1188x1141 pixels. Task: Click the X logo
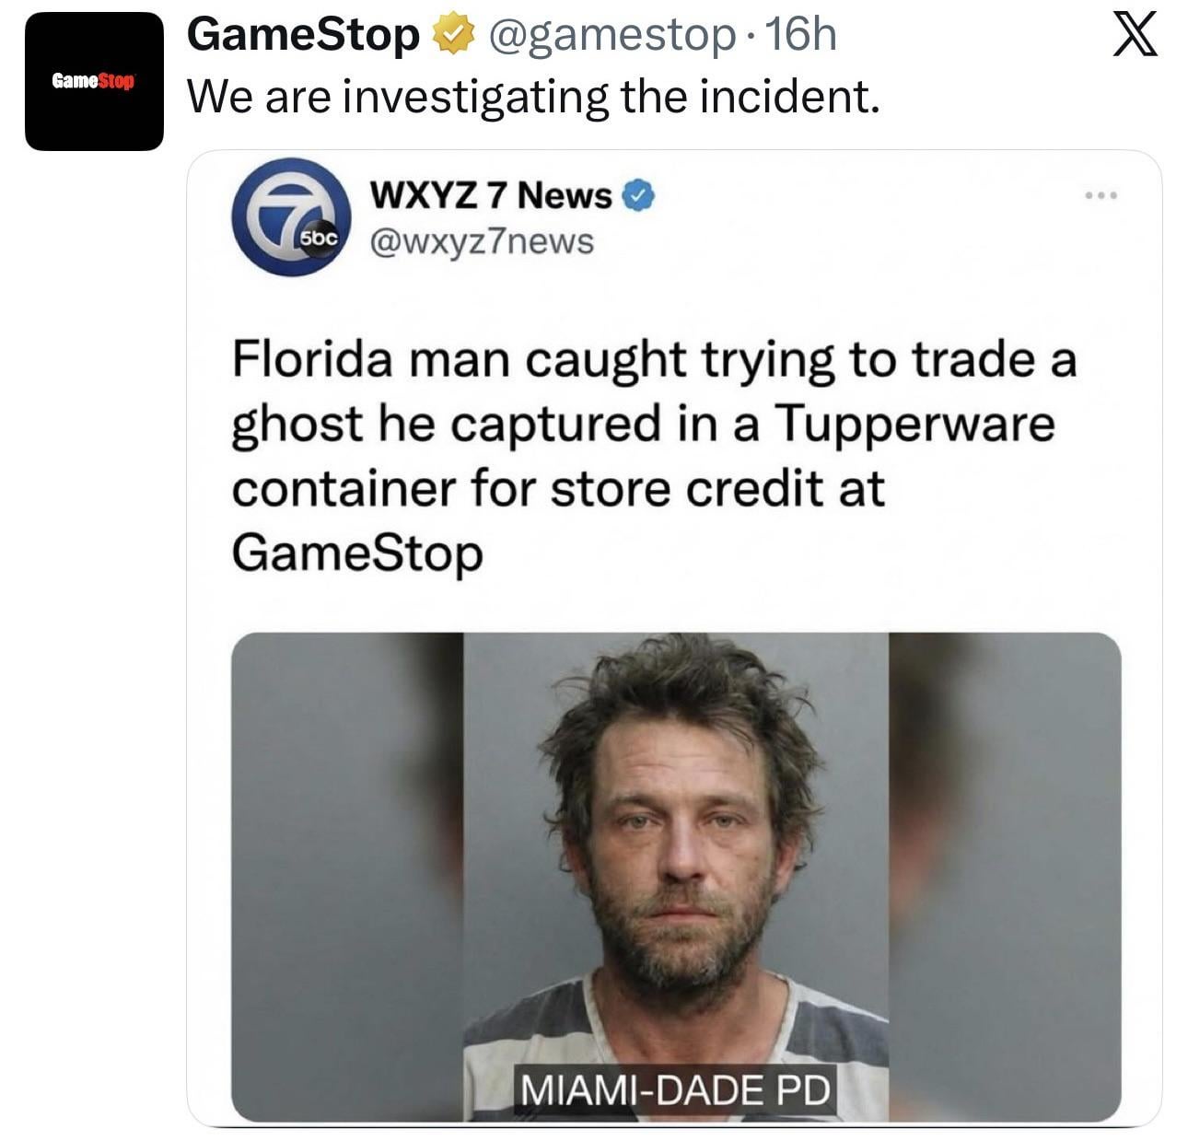coord(1136,35)
